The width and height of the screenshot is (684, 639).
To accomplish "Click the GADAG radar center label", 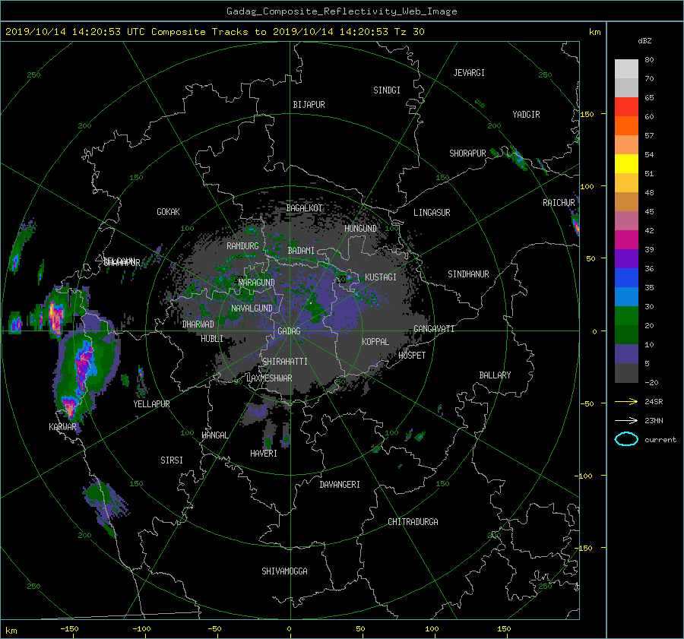I will tap(289, 331).
